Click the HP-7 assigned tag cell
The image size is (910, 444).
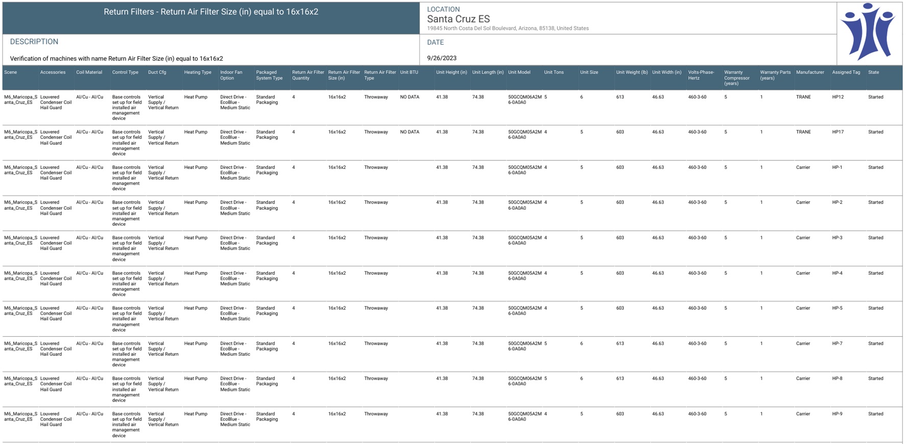(x=837, y=343)
